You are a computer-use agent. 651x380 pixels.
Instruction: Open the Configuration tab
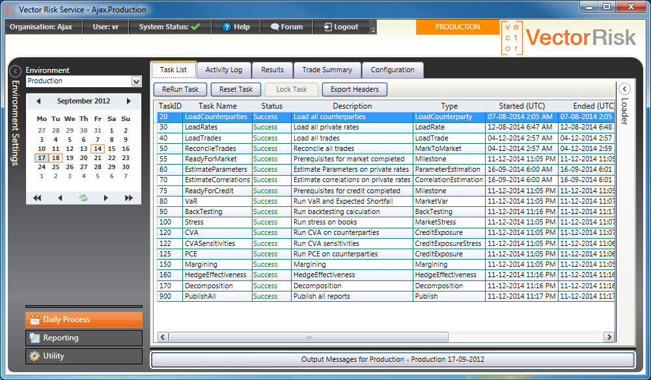click(x=393, y=70)
